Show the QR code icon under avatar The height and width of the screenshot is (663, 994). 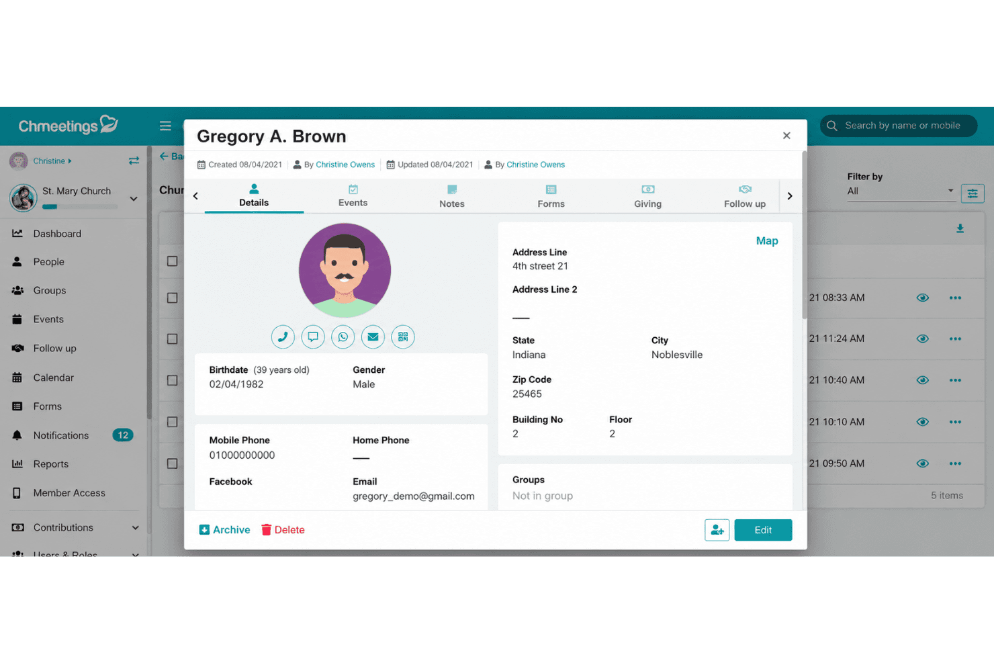pyautogui.click(x=403, y=337)
